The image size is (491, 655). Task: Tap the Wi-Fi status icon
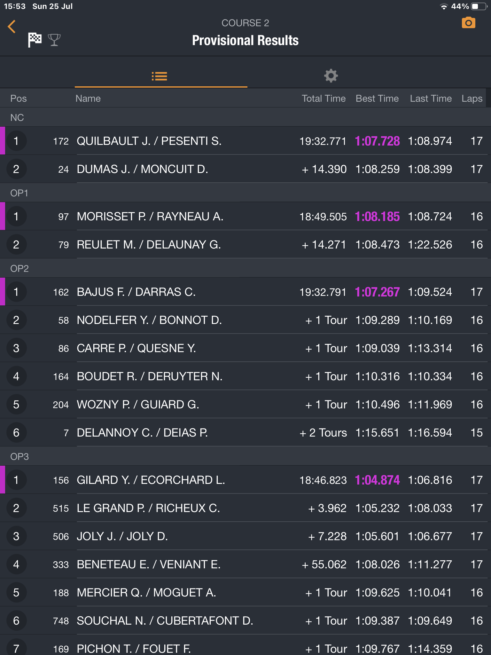click(444, 6)
